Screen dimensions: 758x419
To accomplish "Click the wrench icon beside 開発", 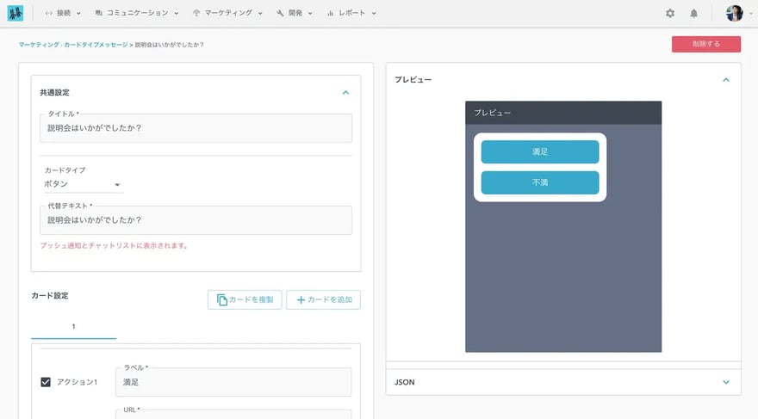I will coord(281,14).
